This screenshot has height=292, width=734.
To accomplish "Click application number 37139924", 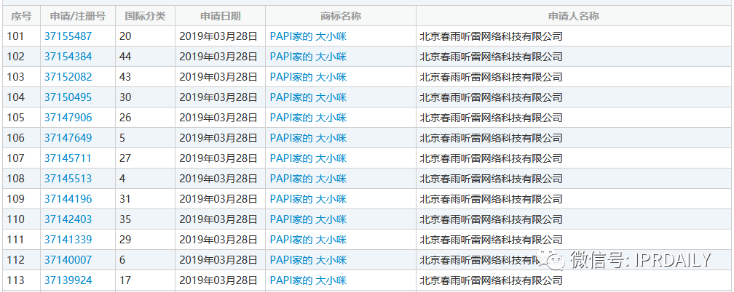I will (x=68, y=280).
